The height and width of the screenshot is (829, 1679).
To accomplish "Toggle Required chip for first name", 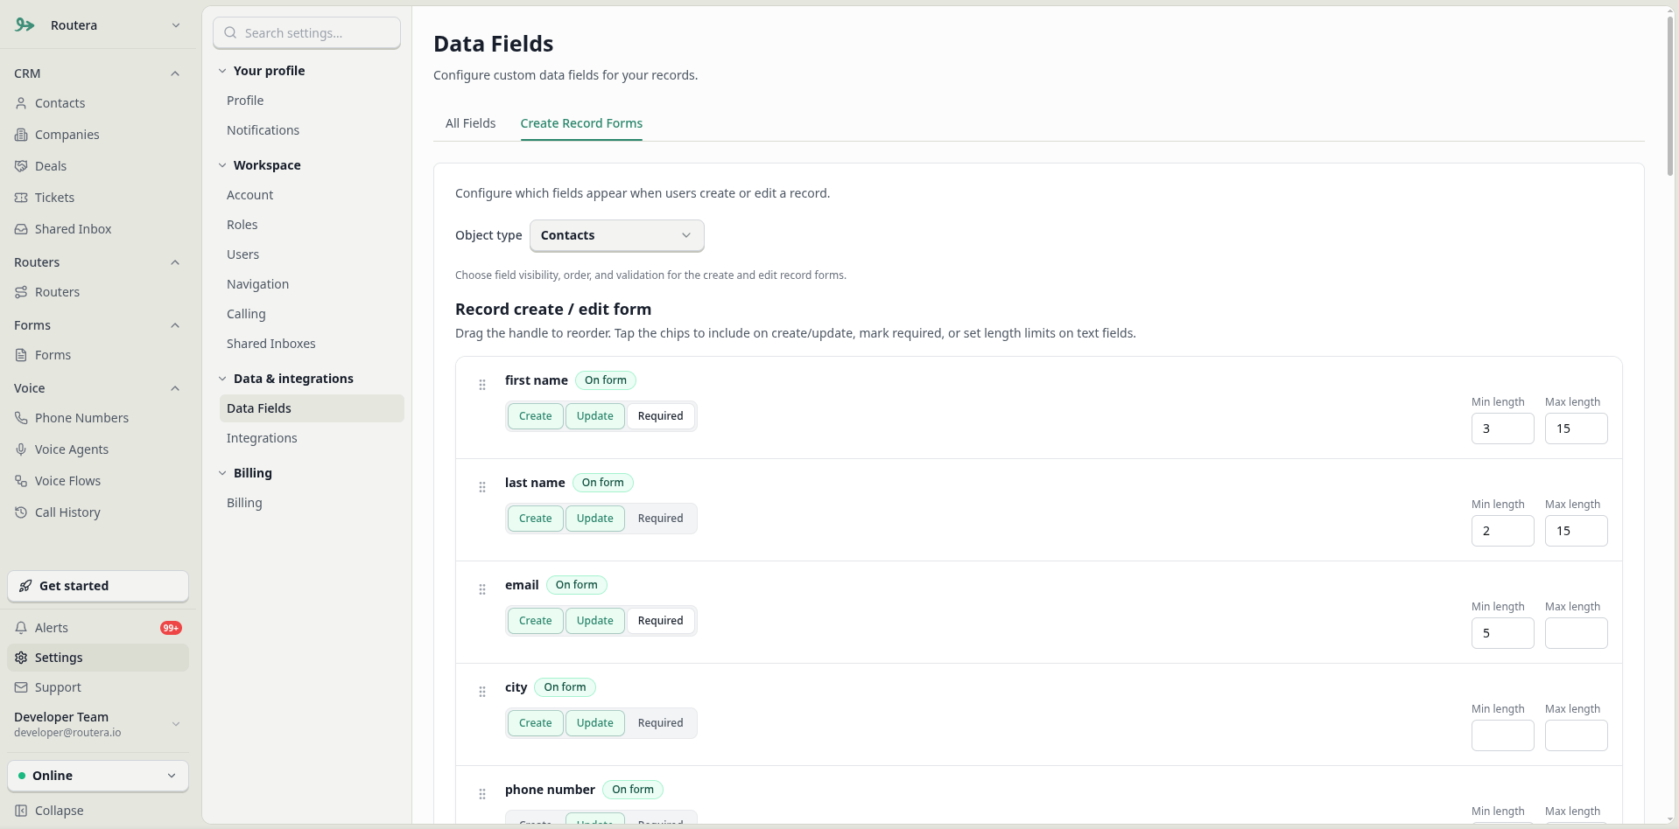I will pyautogui.click(x=660, y=416).
